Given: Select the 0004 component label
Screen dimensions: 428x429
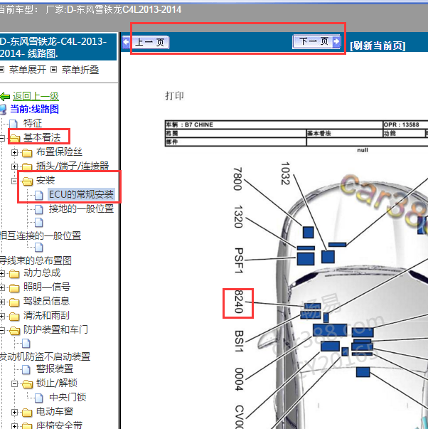Looking at the screenshot, I should [x=239, y=379].
